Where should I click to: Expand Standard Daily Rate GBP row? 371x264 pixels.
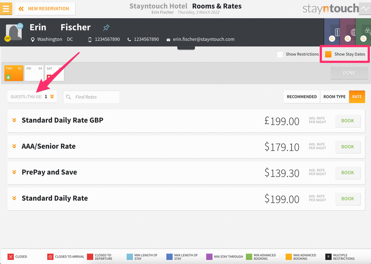14,120
